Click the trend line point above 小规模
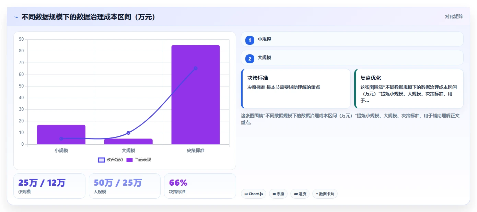This screenshot has width=477, height=212. coord(61,138)
